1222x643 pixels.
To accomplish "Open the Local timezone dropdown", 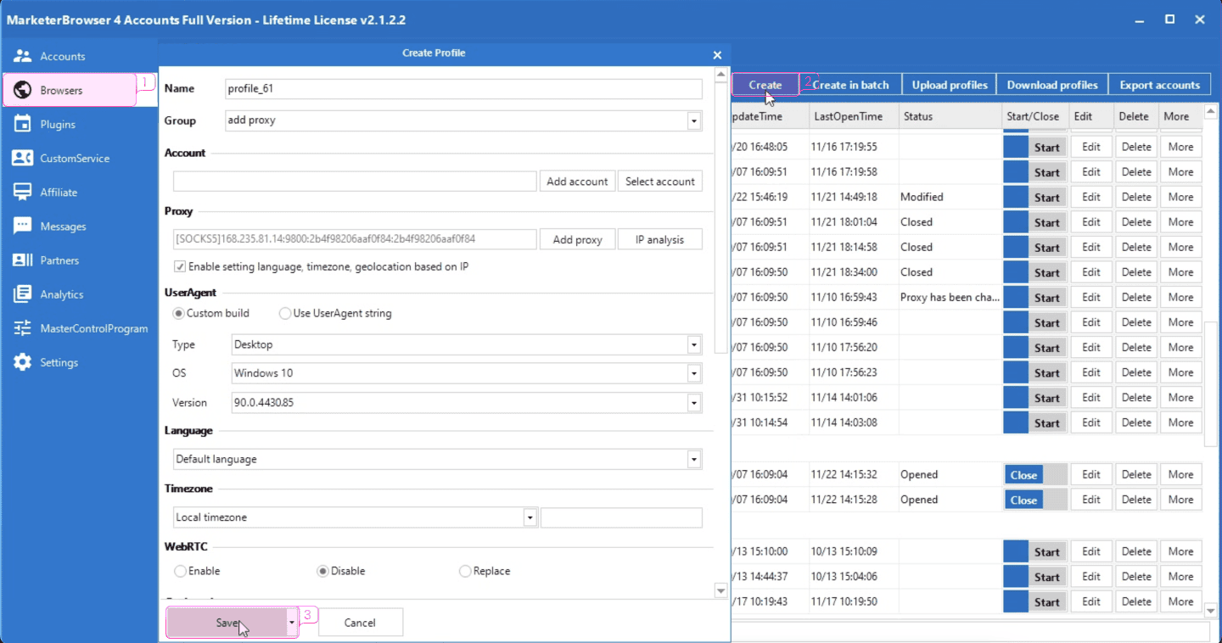I will click(x=530, y=517).
